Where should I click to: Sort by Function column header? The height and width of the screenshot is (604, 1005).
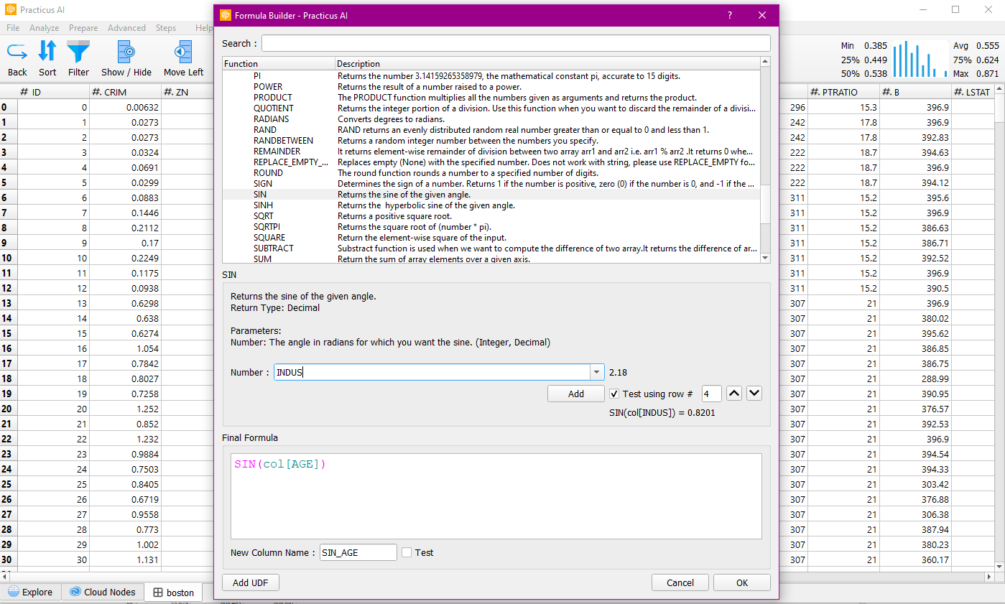tap(279, 63)
